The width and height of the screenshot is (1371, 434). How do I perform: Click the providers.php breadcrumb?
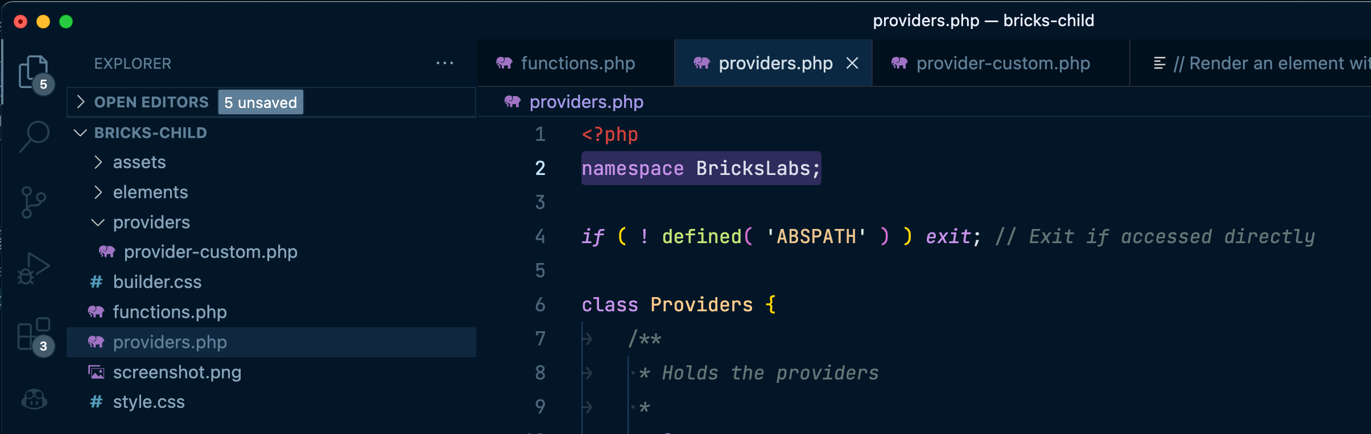tap(586, 102)
